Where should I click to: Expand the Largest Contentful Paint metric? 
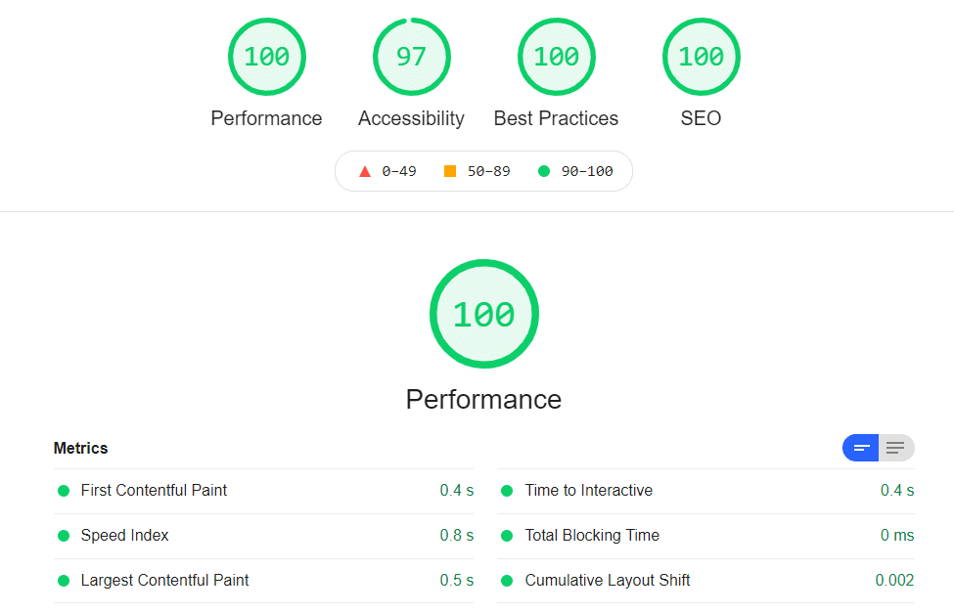(263, 581)
